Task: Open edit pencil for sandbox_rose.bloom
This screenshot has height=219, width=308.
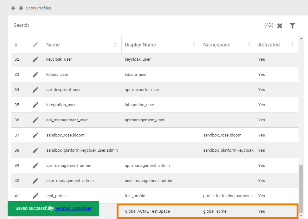Action: click(x=35, y=135)
